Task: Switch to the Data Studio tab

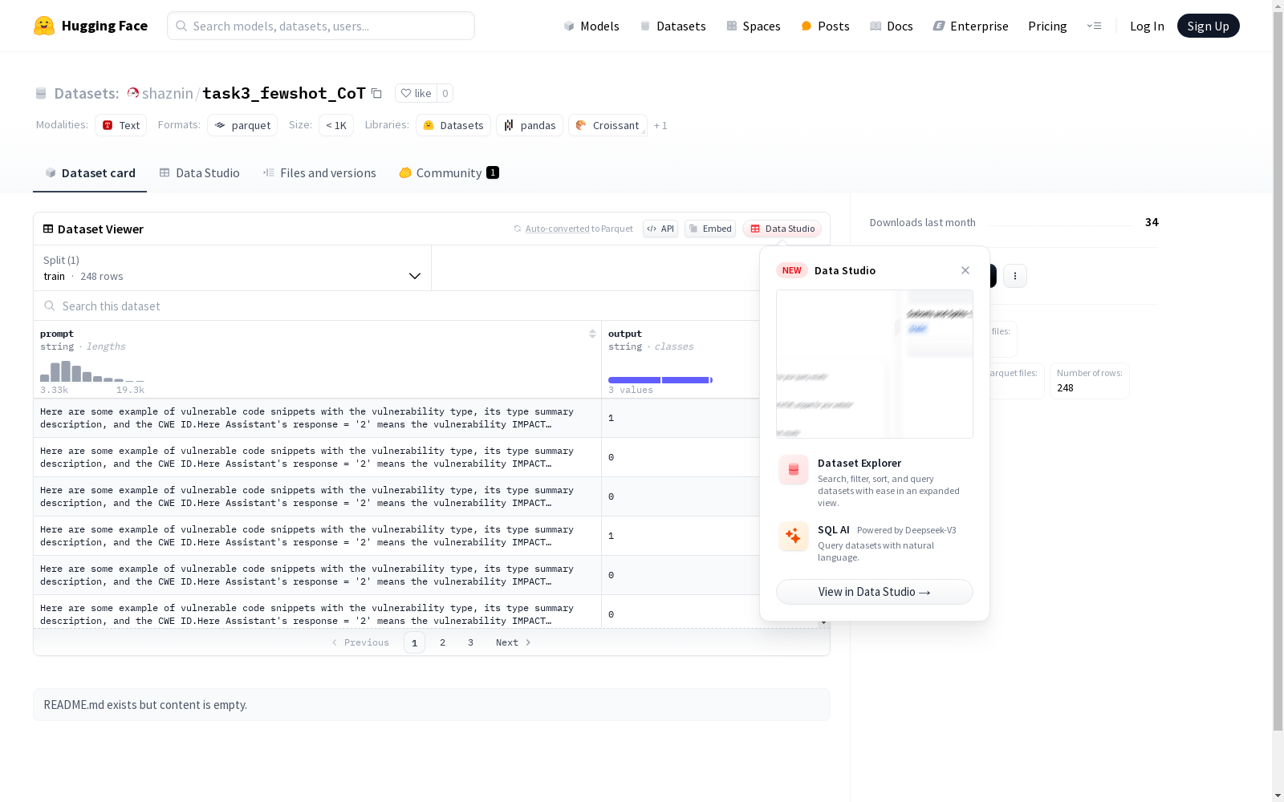Action: click(200, 172)
